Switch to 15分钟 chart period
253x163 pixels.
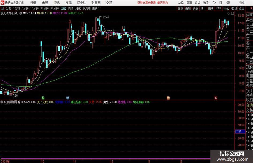click(x=34, y=8)
